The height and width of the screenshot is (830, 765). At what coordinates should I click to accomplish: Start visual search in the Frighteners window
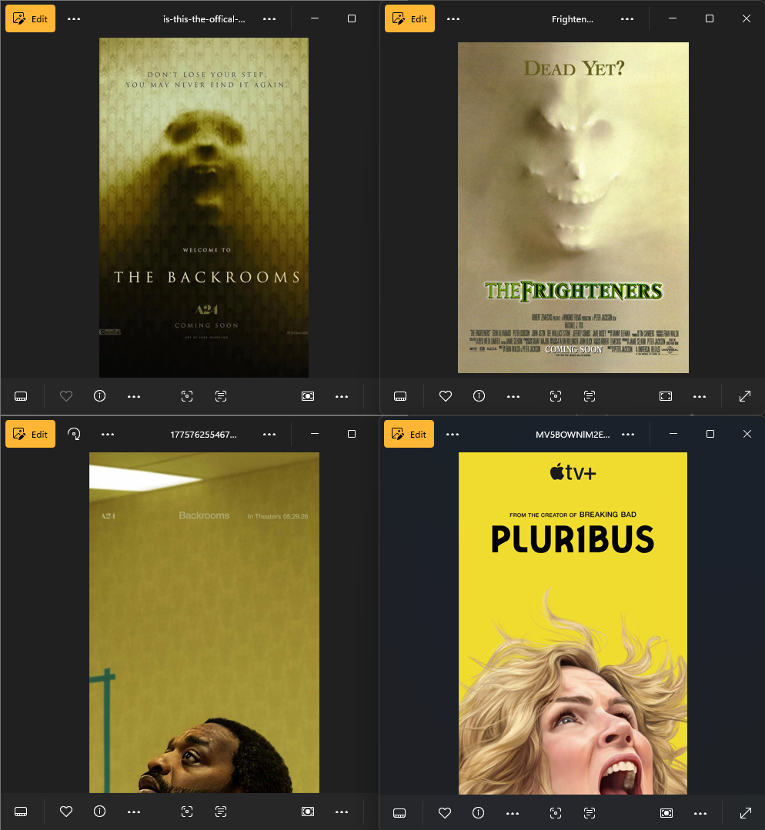point(556,396)
